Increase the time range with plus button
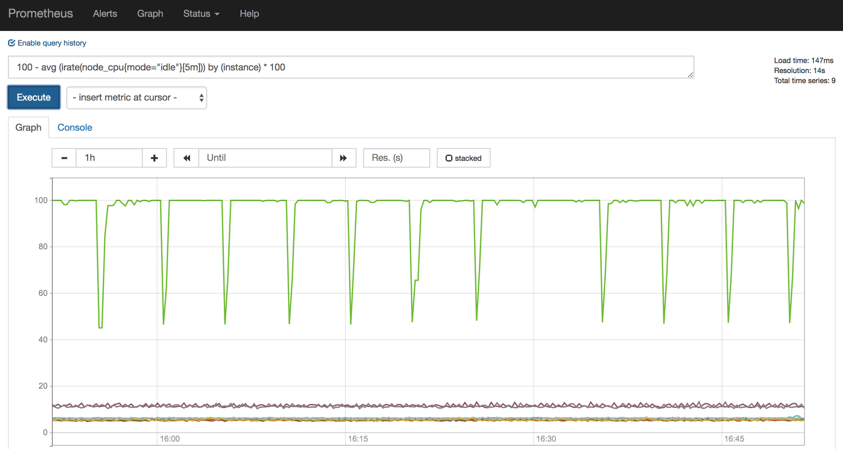843x449 pixels. pyautogui.click(x=154, y=158)
